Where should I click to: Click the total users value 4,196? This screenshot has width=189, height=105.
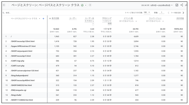(74, 29)
